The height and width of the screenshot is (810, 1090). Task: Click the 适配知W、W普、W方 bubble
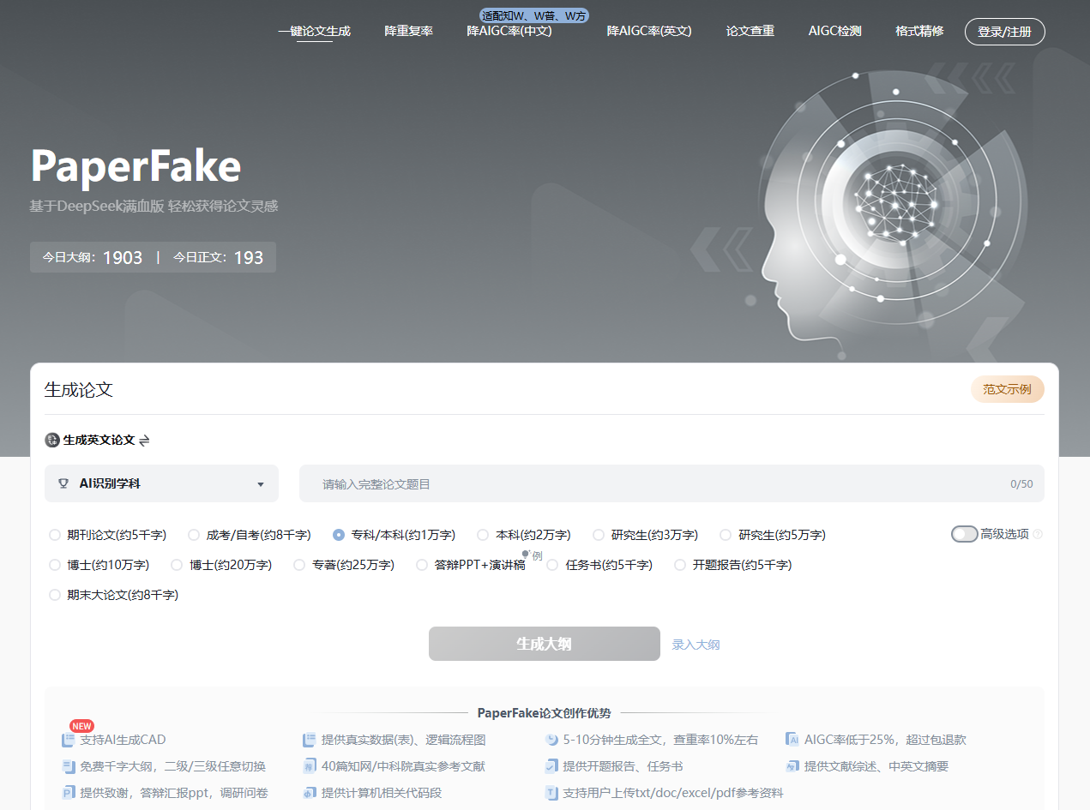[x=533, y=15]
